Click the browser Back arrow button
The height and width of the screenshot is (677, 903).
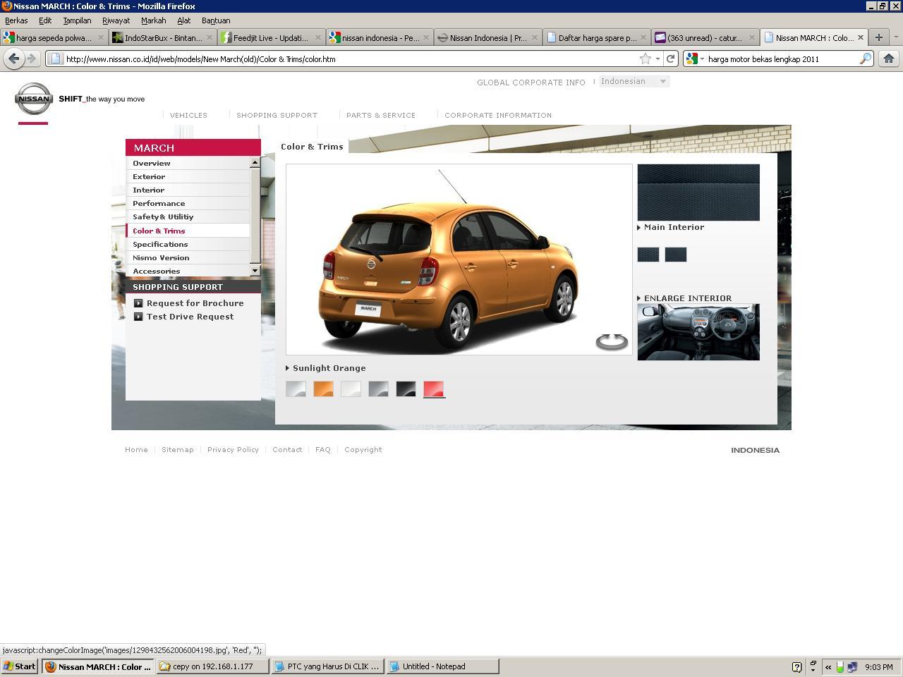[13, 59]
